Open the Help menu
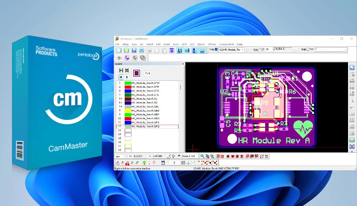This screenshot has width=357, height=206. [240, 44]
